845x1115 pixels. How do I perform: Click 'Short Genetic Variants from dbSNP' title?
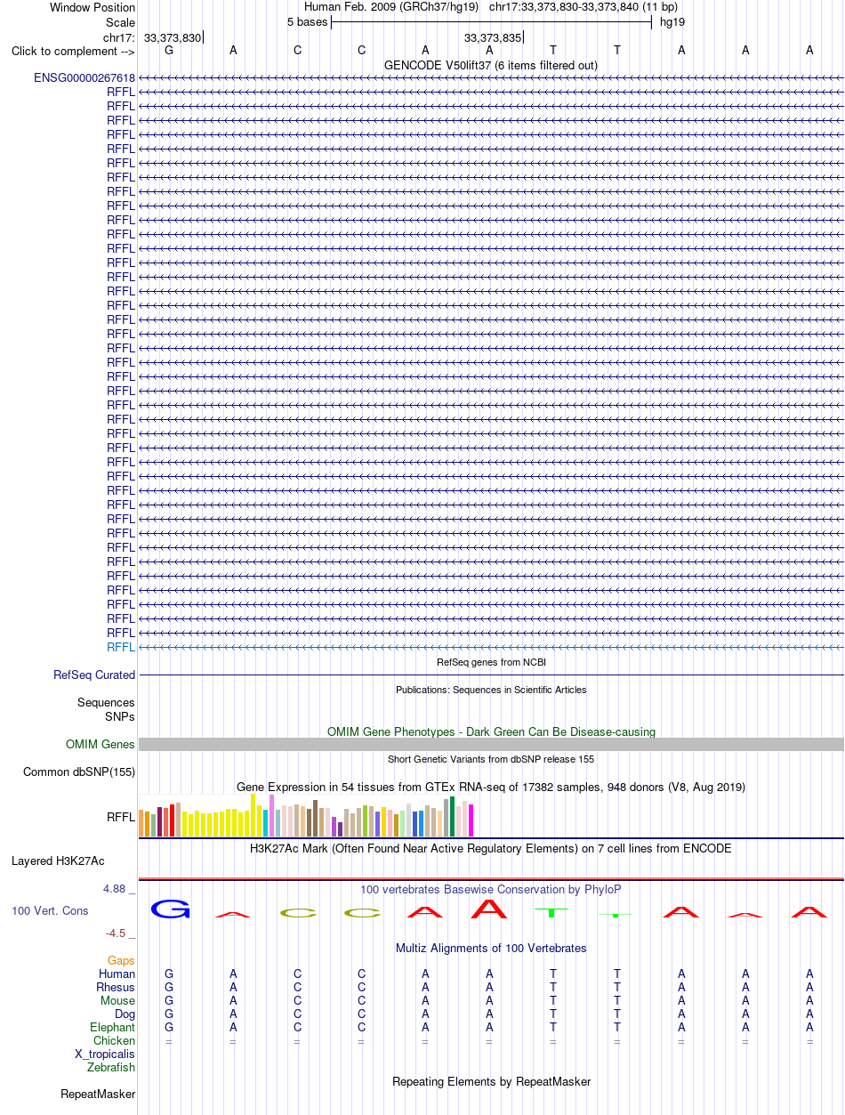click(491, 759)
